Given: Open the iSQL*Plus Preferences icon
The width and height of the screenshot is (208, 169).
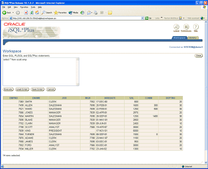Looking at the screenshot, I should (x=186, y=27).
